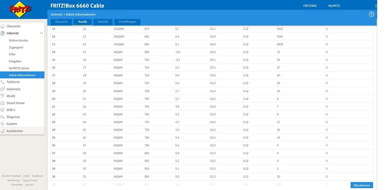Click frequency 754 in row 21
This screenshot has height=190, width=388.
pos(147,107)
